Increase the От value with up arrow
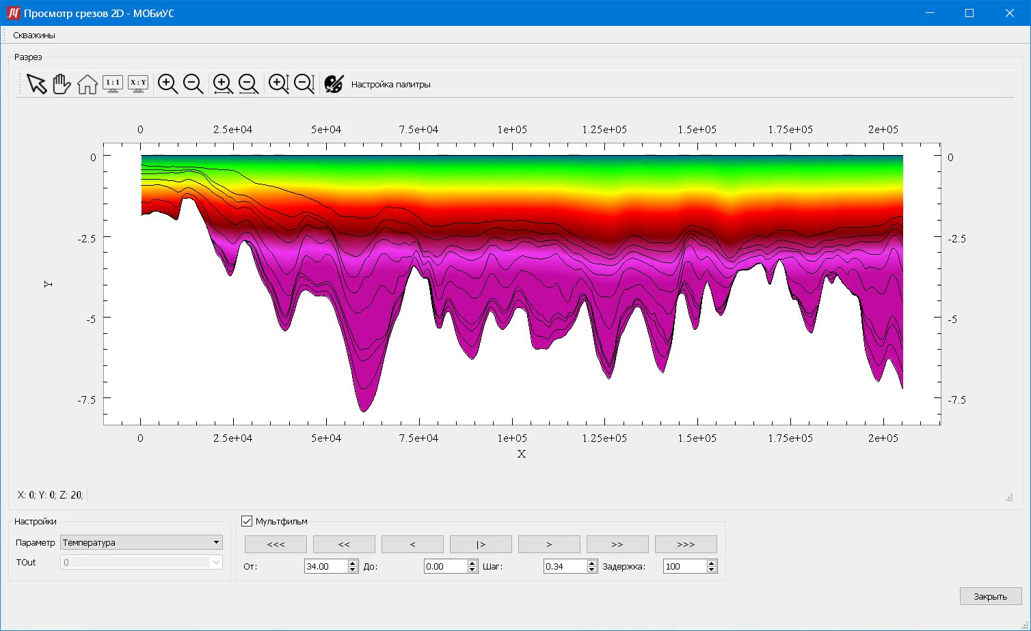 point(353,563)
